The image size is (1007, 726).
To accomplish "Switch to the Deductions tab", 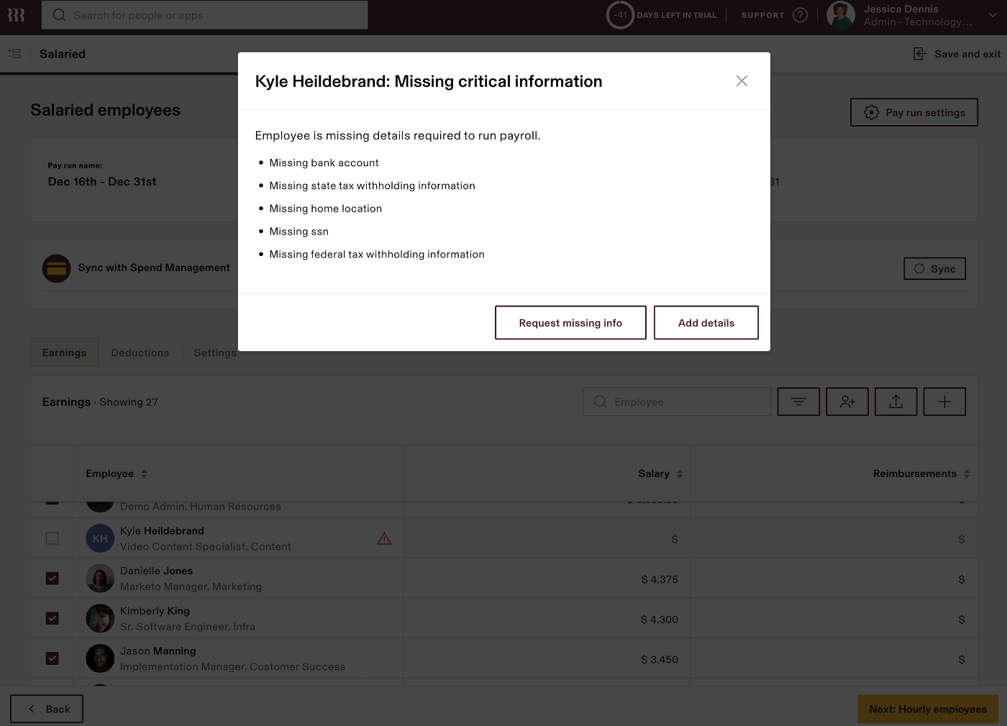I will coord(140,353).
